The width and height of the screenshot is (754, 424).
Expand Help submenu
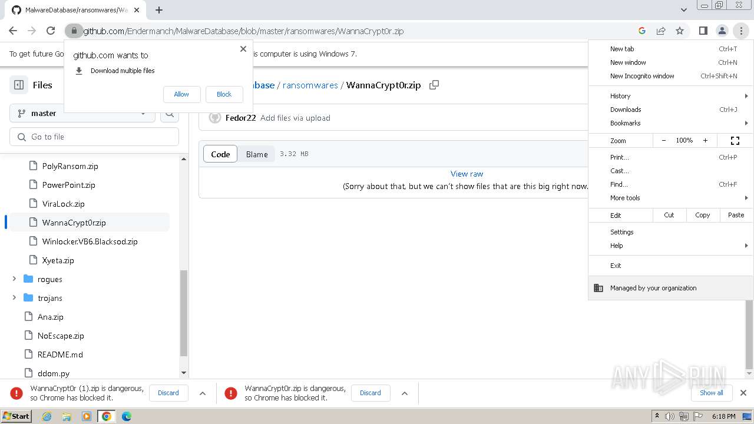tap(671, 246)
